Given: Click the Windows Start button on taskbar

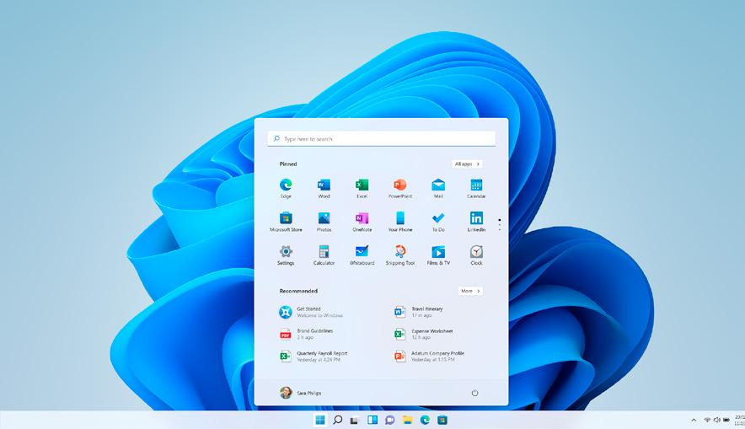Looking at the screenshot, I should click(x=320, y=420).
